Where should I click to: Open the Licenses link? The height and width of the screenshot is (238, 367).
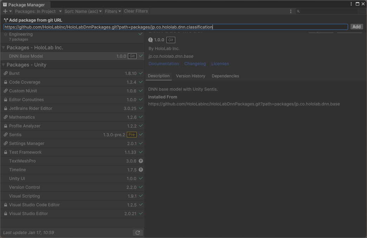220,63
